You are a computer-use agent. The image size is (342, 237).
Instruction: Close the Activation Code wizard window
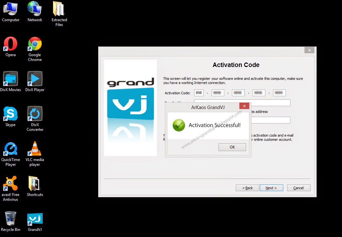(x=309, y=50)
